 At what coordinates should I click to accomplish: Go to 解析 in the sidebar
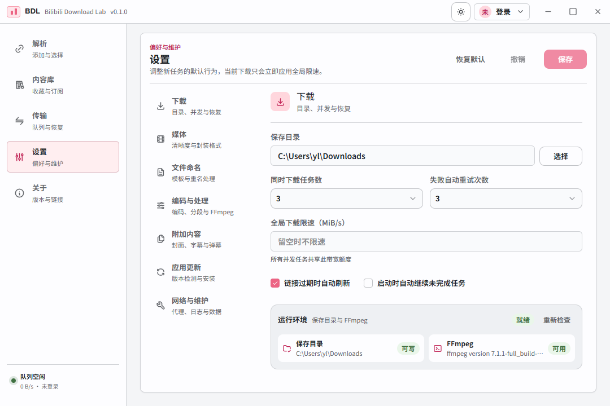[x=63, y=49]
